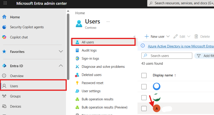Click the information icon in the banner
The image size is (214, 115).
[143, 45]
